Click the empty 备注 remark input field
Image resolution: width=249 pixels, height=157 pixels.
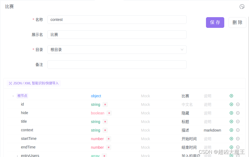pyautogui.click(x=117, y=65)
